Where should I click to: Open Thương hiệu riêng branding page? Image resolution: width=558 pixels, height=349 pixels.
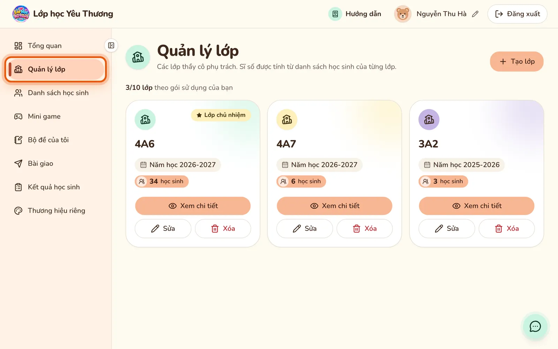(x=56, y=210)
